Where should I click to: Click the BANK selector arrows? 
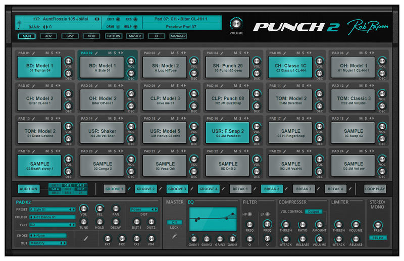point(45,27)
